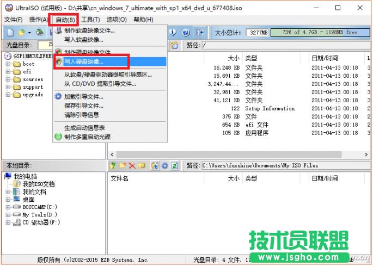Expand the boot folder in image tree
This screenshot has width=373, height=266.
click(x=9, y=64)
